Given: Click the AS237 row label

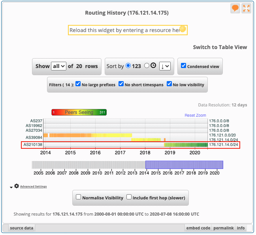Looking at the screenshot, I should coord(36,121).
